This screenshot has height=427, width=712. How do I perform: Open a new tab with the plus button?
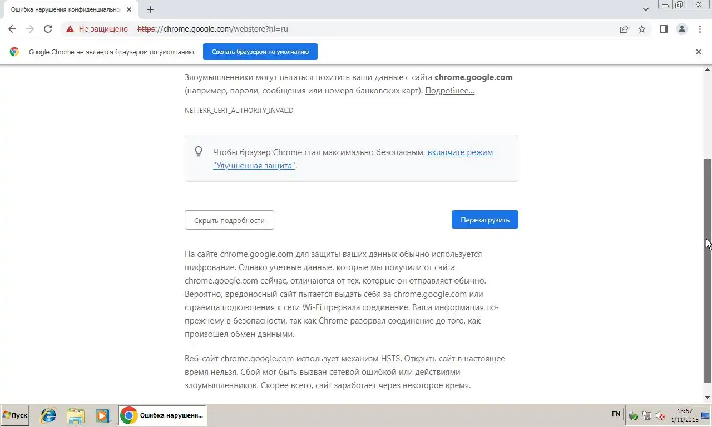tap(150, 9)
